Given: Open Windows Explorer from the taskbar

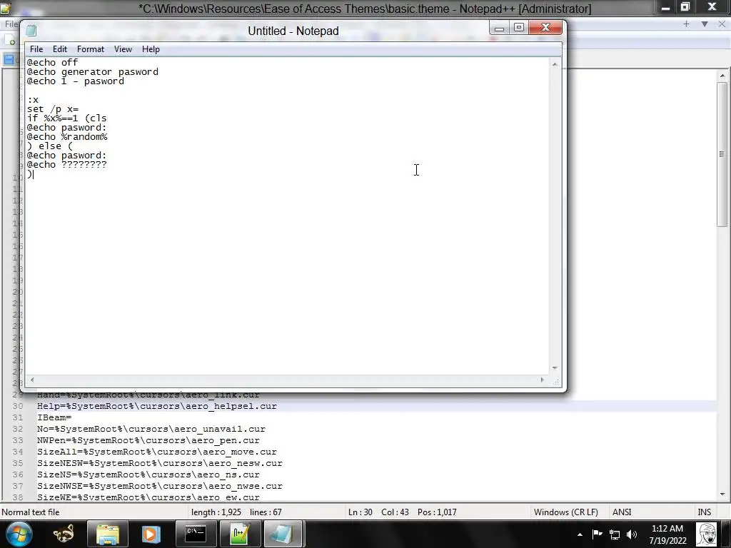Looking at the screenshot, I should coord(108,534).
